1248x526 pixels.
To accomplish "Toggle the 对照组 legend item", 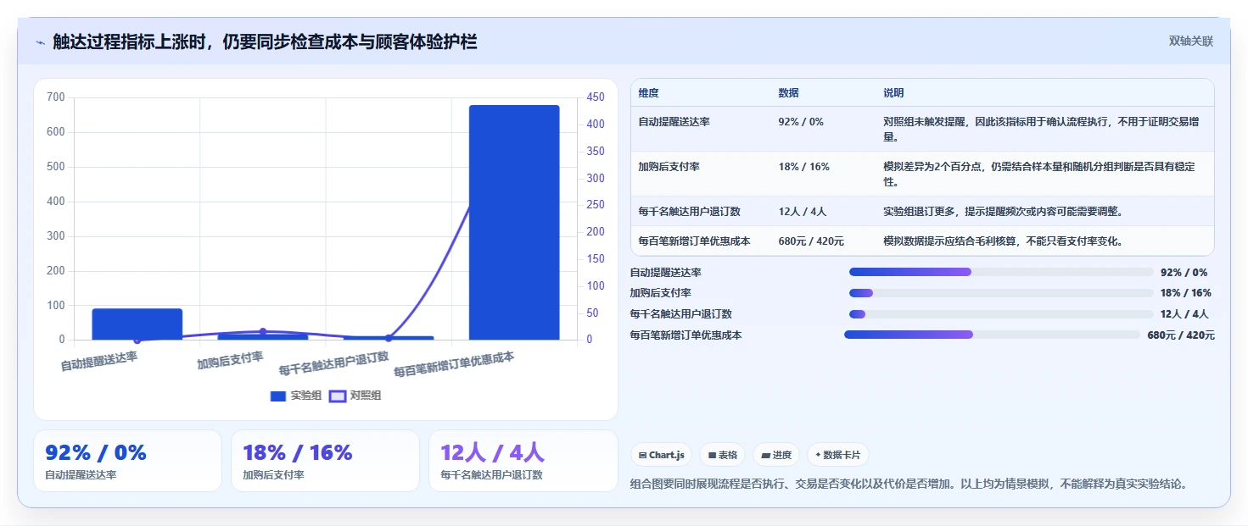I will (x=355, y=396).
